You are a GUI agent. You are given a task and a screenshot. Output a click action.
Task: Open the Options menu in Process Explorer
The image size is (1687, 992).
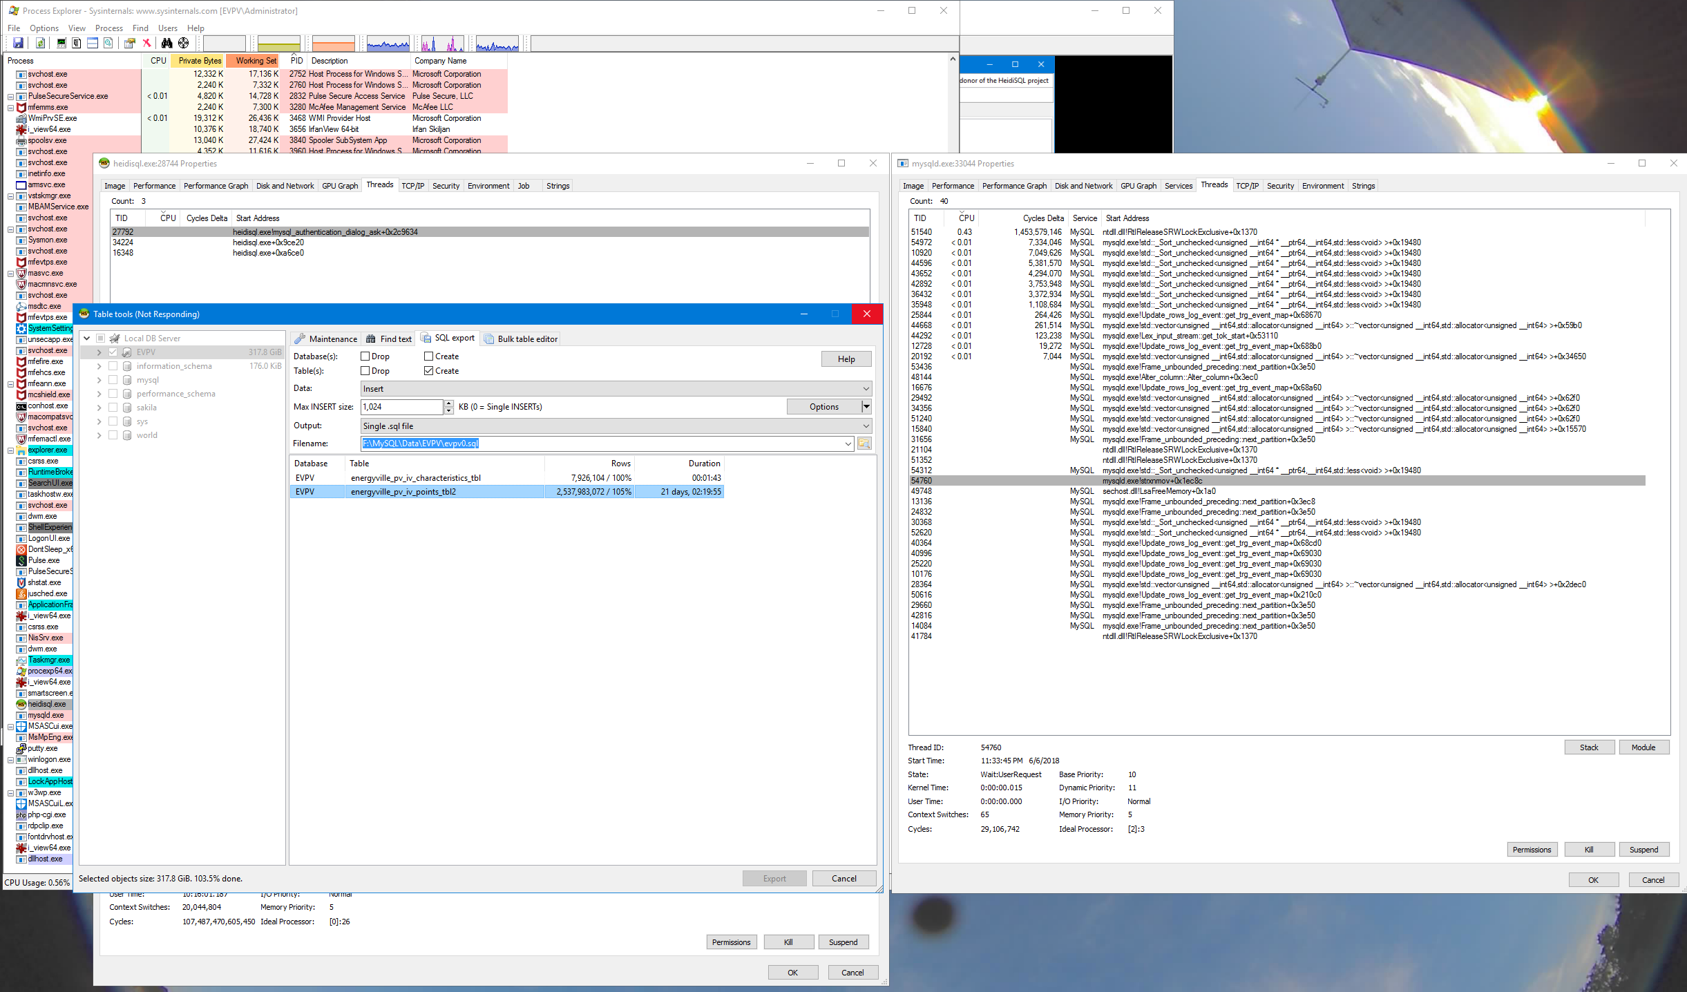click(x=44, y=28)
